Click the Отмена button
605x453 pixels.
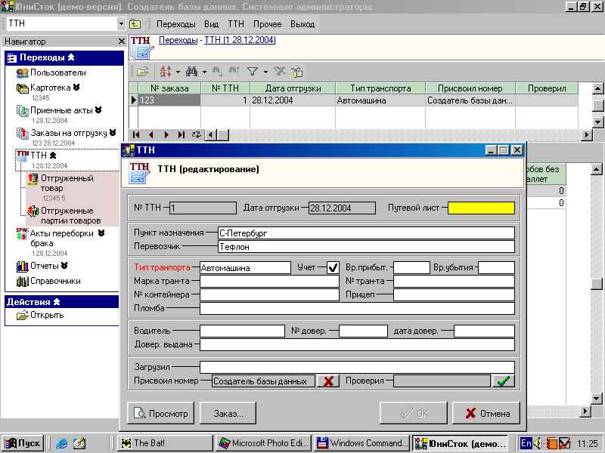[x=486, y=413]
